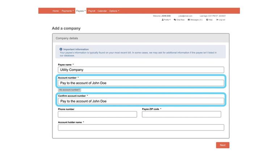Open the Home menu item
This screenshot has height=156, width=278.
[x=55, y=11]
